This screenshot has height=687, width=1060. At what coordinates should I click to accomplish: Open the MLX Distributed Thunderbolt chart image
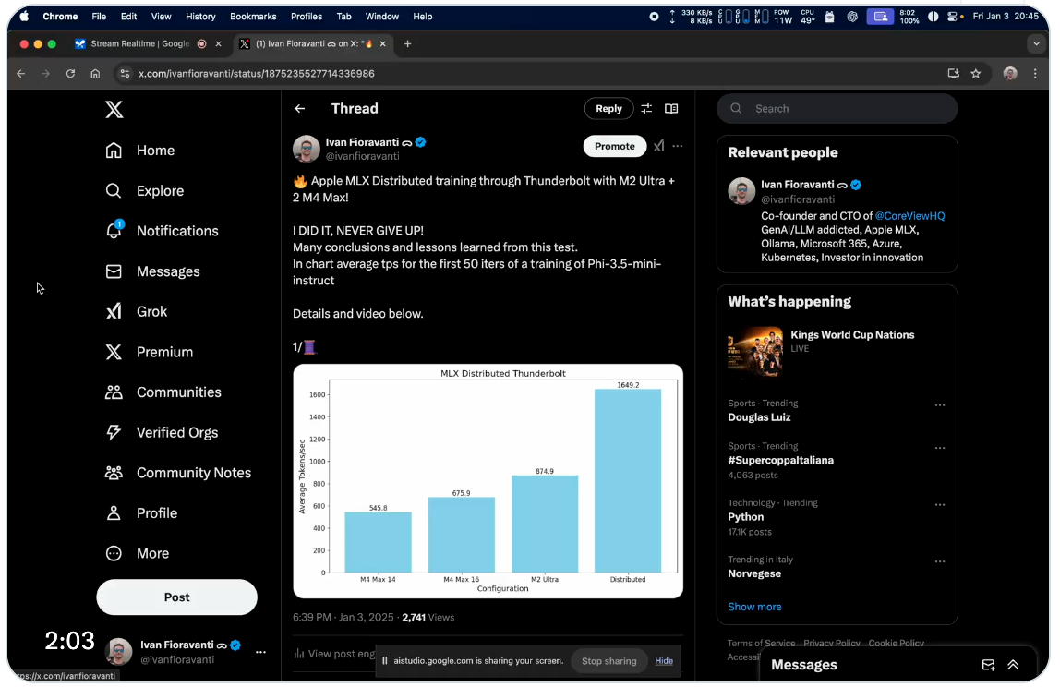488,481
